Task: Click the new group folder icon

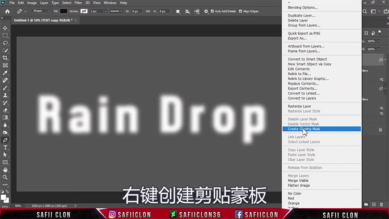Action: [366, 204]
